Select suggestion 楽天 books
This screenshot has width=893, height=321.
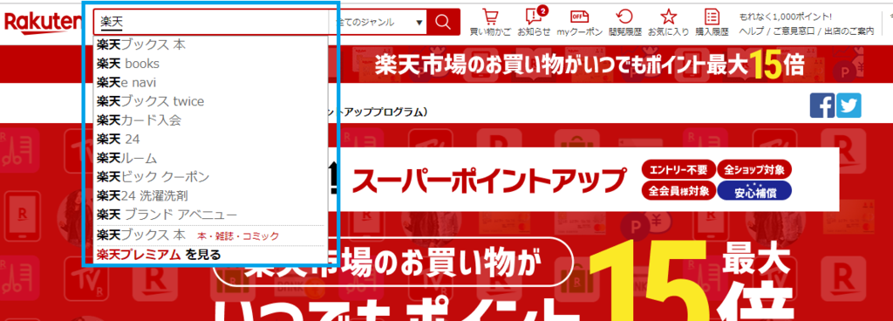point(211,63)
